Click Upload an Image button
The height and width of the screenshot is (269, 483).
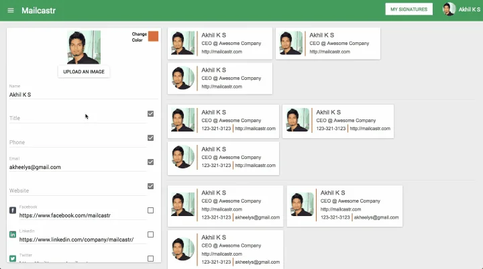pyautogui.click(x=84, y=72)
